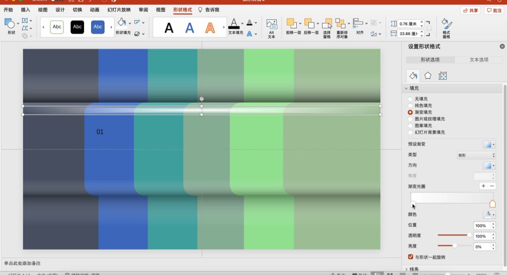Apply the blue Abc shape style
This screenshot has height=275, width=507.
[98, 27]
